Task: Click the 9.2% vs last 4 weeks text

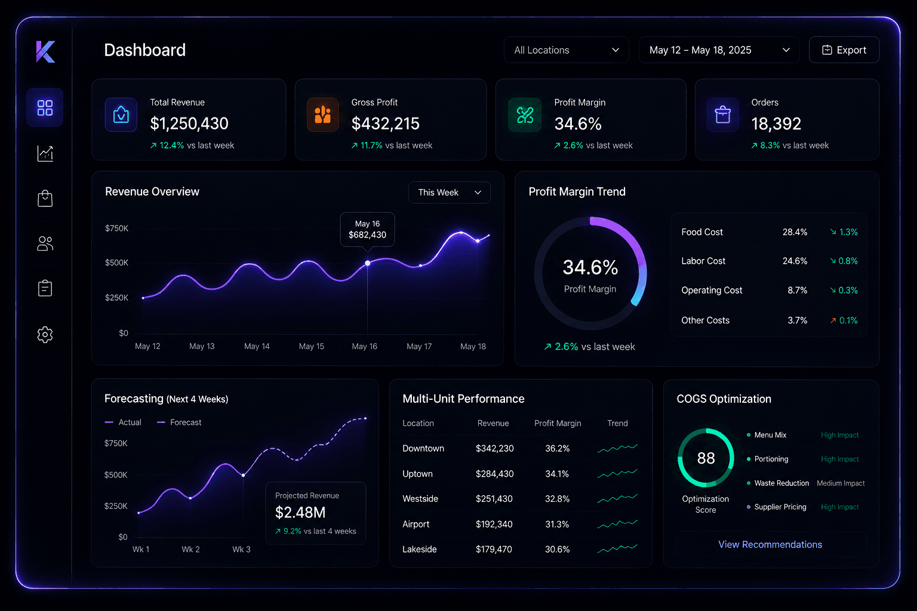Action: click(x=315, y=531)
